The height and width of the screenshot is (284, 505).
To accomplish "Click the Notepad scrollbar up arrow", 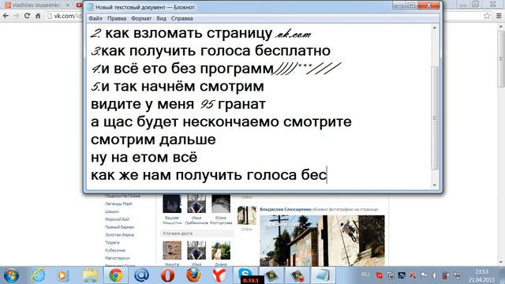I will [x=435, y=28].
